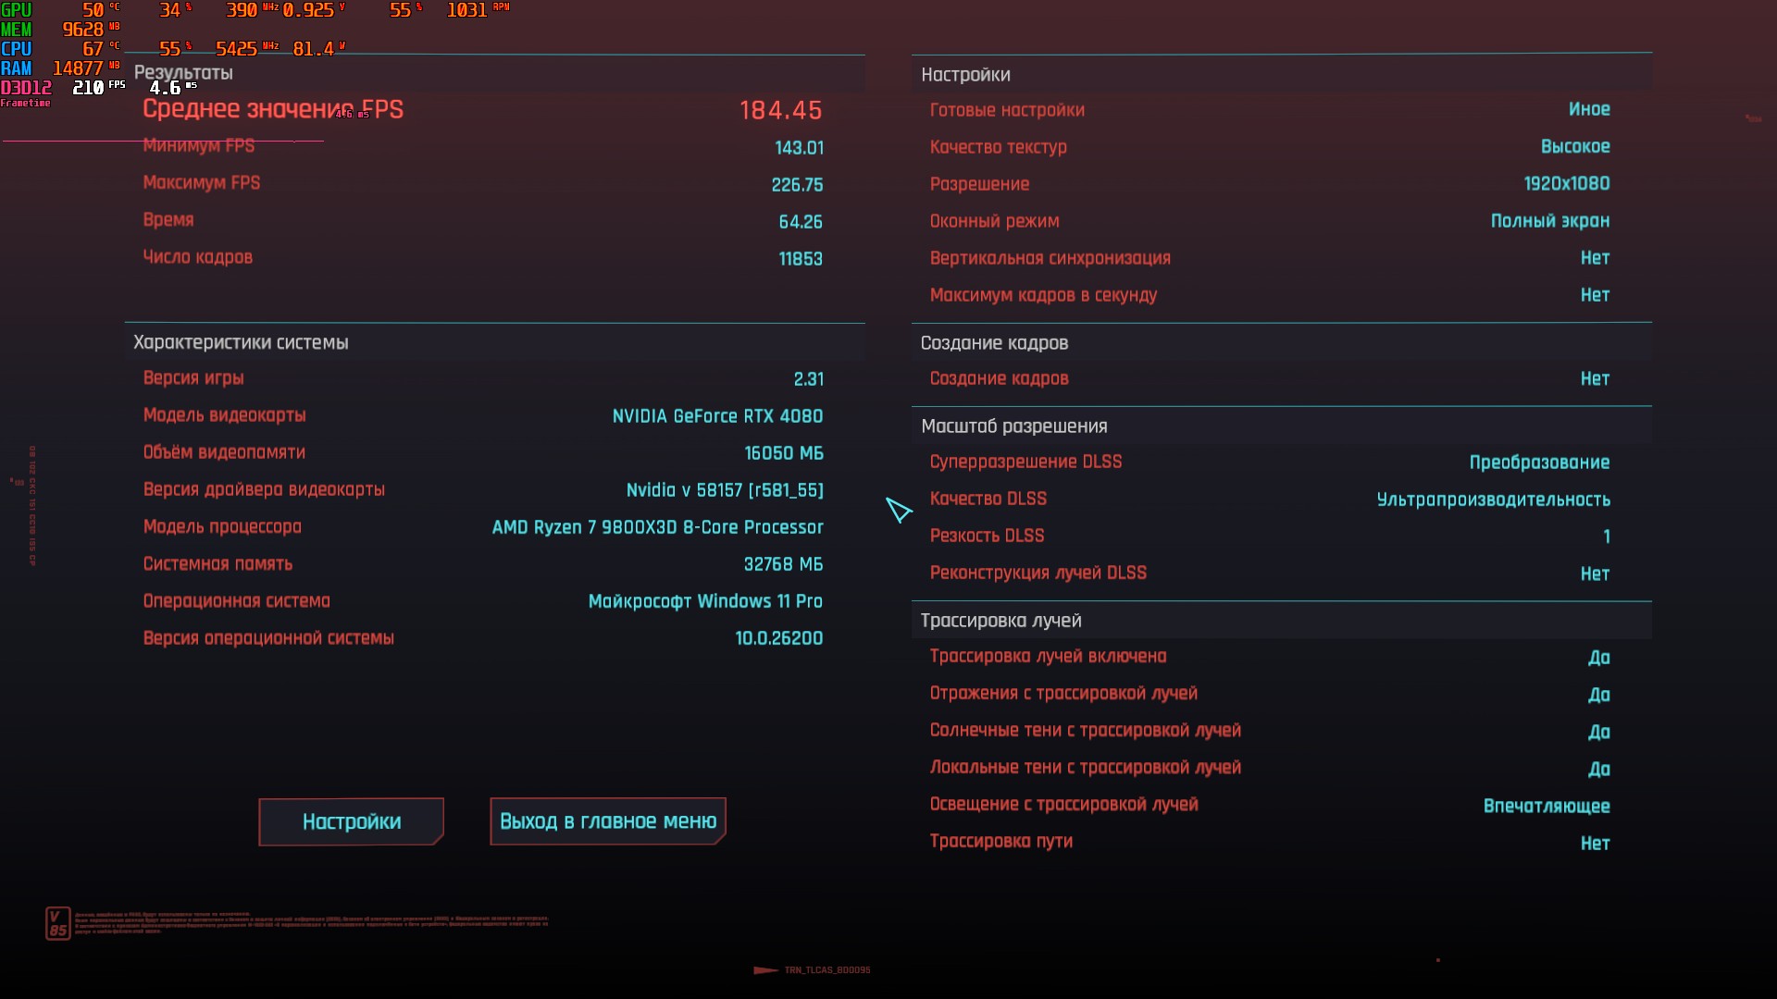Click the red arrow icon near TRN_TLCAS
Image resolution: width=1777 pixels, height=999 pixels.
tap(765, 970)
